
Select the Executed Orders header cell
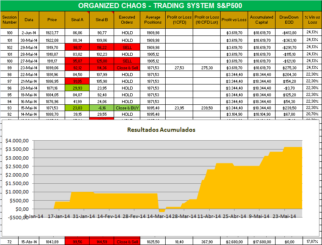coord(127,20)
